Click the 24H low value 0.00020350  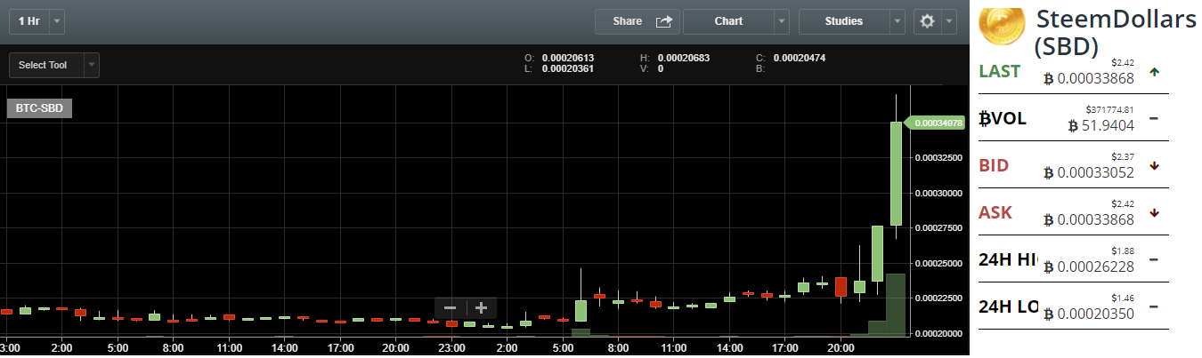pyautogui.click(x=1094, y=314)
